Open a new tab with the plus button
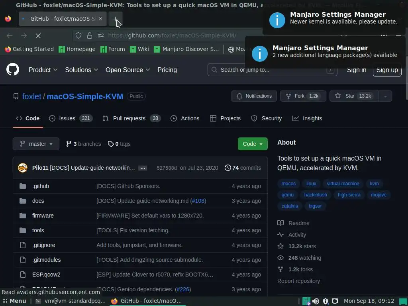 click(115, 19)
